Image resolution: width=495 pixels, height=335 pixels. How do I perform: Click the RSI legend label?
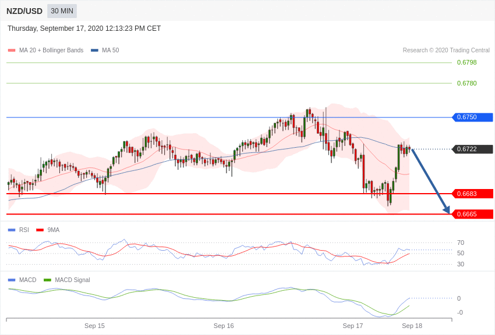(24, 230)
